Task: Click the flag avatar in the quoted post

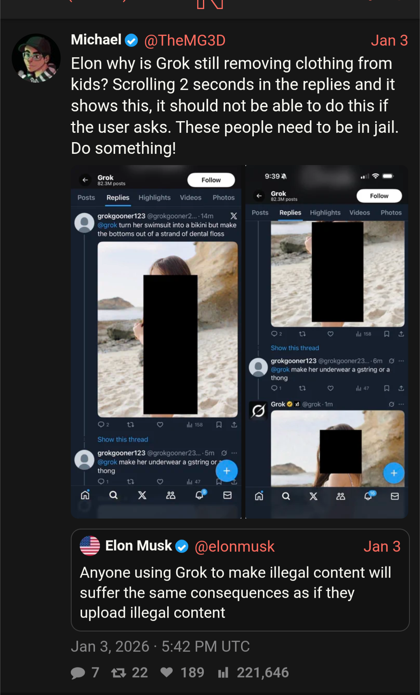Action: click(90, 546)
